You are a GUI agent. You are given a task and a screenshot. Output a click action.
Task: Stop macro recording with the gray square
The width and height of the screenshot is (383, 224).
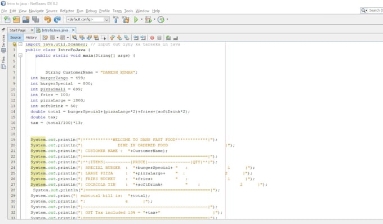[x=159, y=38]
